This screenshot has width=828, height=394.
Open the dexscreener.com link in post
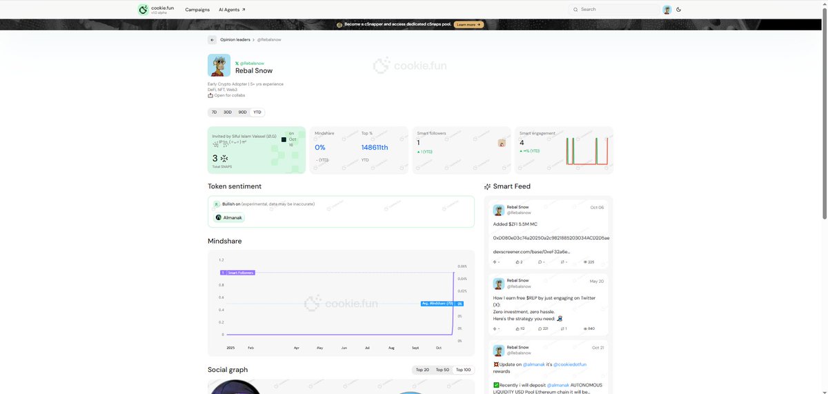[531, 252]
